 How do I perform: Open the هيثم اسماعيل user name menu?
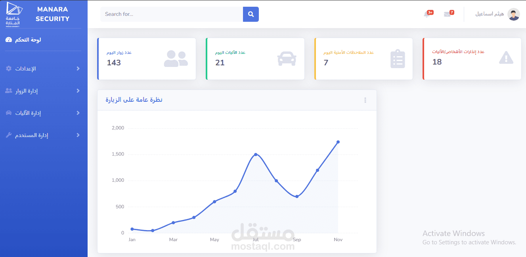click(x=490, y=14)
